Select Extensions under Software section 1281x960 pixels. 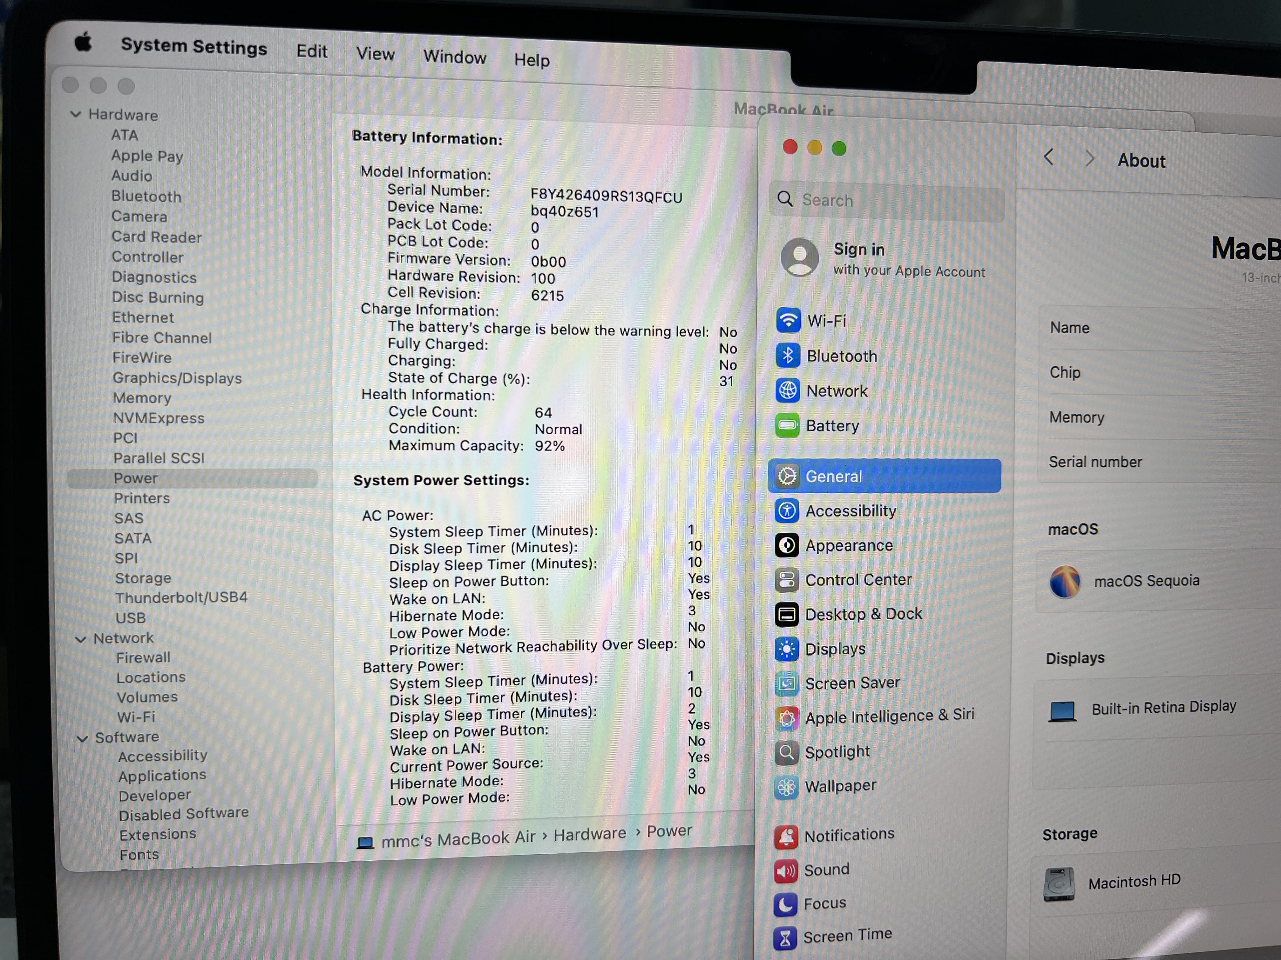tap(158, 834)
